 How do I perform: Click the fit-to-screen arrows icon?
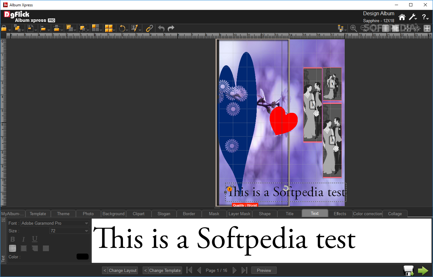tap(407, 29)
